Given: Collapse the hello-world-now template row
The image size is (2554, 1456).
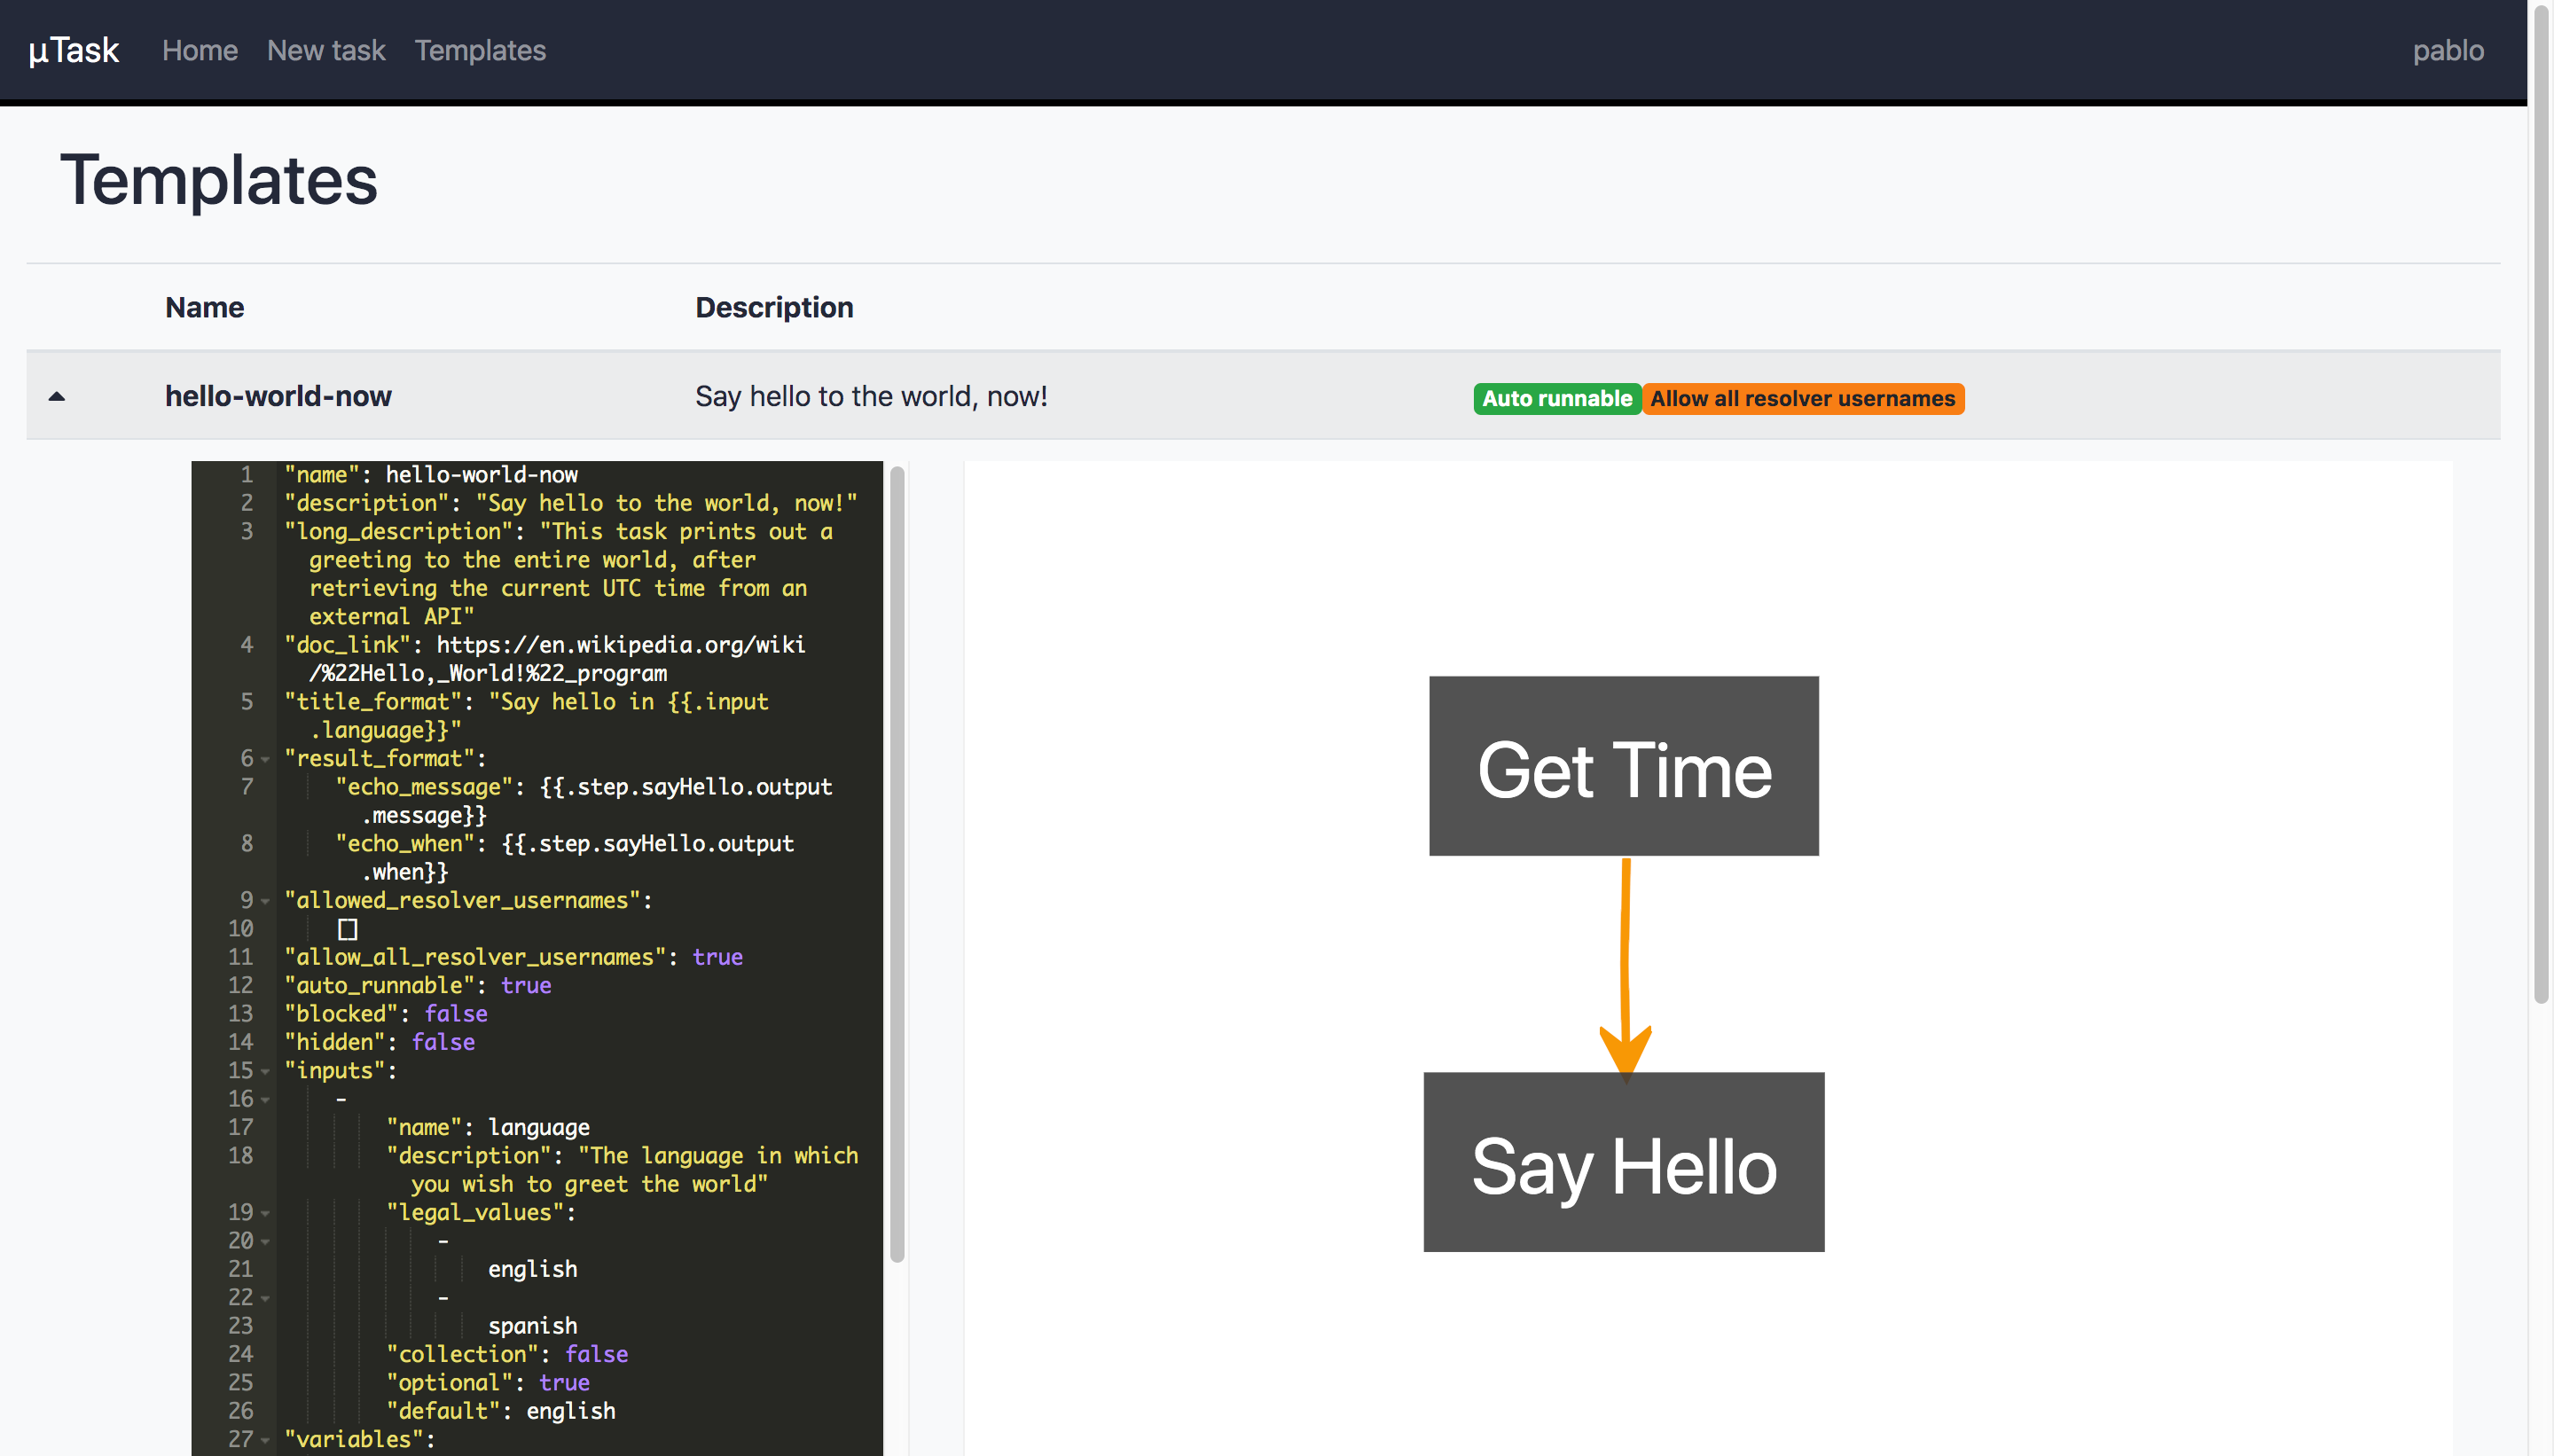Looking at the screenshot, I should pos(57,397).
